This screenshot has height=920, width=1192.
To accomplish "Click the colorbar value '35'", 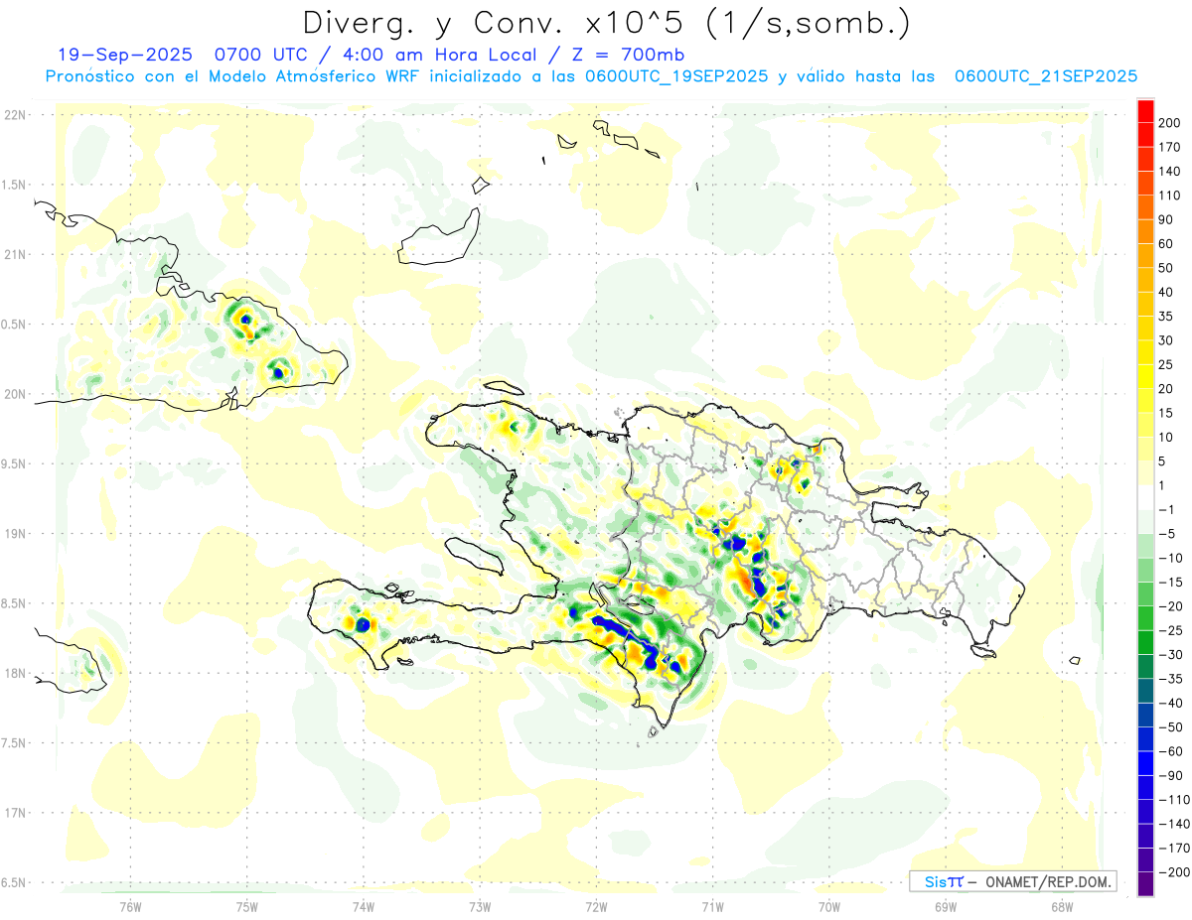I will (1166, 316).
